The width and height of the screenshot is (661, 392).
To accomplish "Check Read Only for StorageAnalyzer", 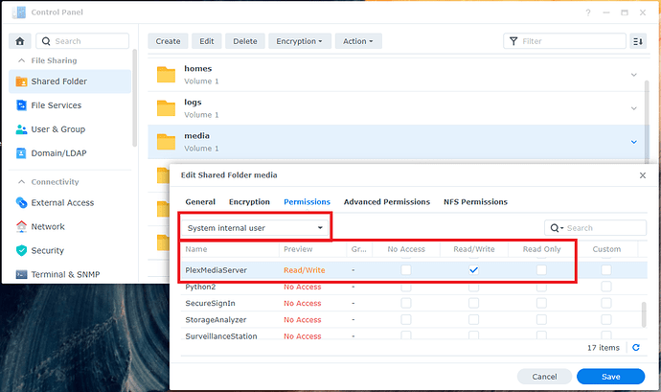I will point(541,320).
